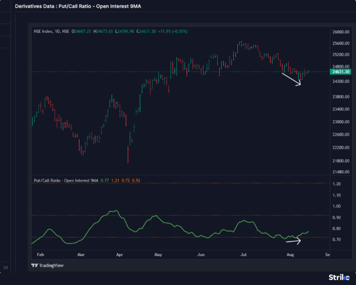Select the long red April low candle
Image resolution: width=356 pixels, height=285 pixels.
click(128, 154)
